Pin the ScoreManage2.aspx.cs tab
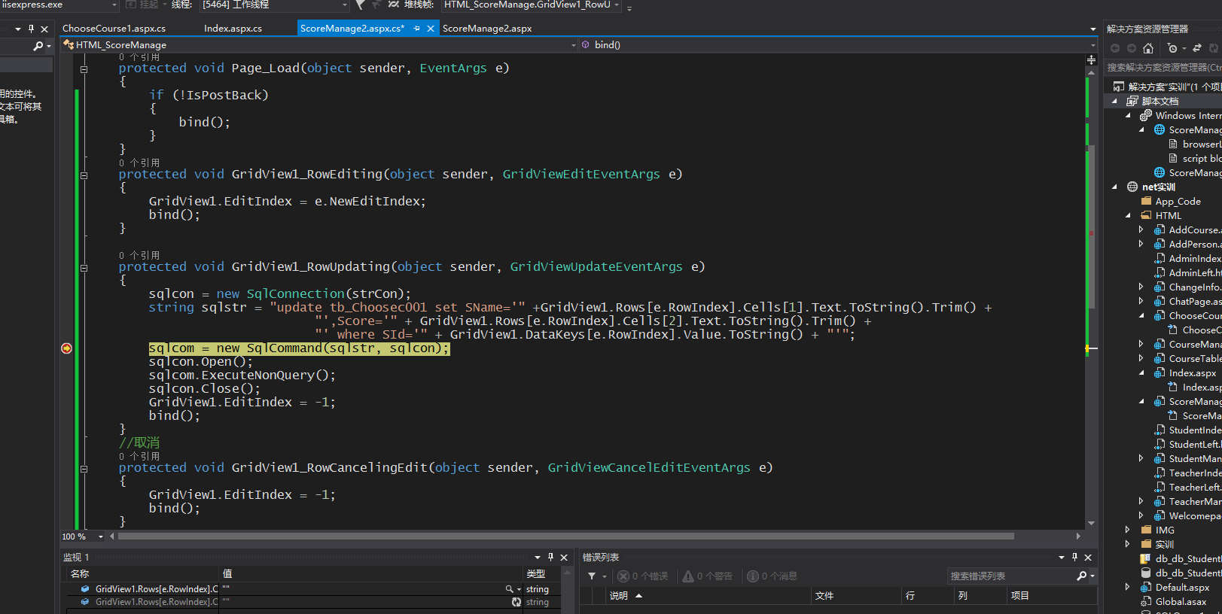This screenshot has width=1222, height=614. pos(416,29)
